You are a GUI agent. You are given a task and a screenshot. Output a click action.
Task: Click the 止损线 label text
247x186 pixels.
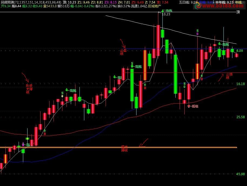coord(229,76)
